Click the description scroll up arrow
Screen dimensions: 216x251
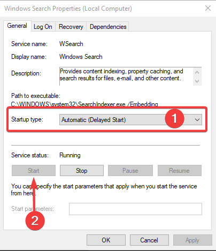coord(197,72)
